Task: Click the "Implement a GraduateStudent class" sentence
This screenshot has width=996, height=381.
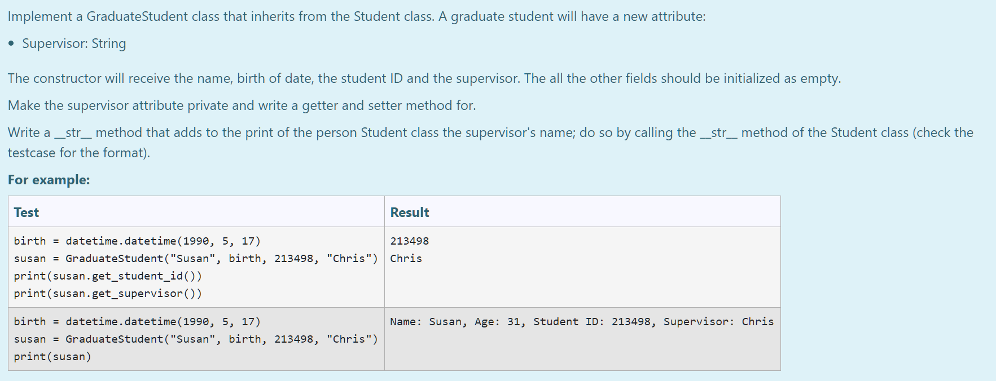Action: coord(356,16)
